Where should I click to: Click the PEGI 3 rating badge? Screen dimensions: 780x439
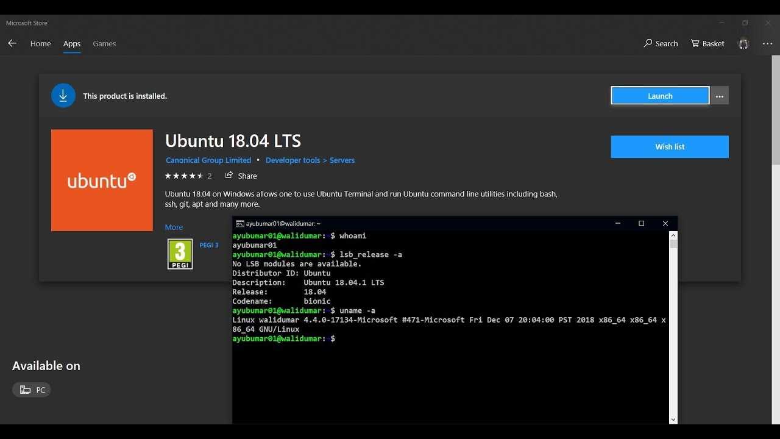tap(180, 254)
